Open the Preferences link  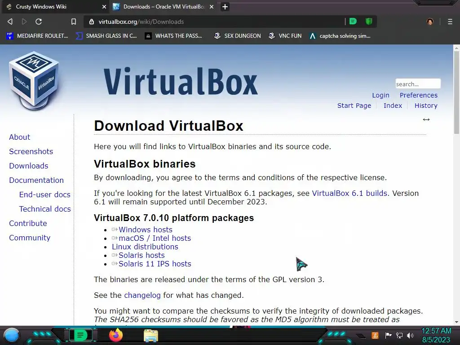[418, 95]
